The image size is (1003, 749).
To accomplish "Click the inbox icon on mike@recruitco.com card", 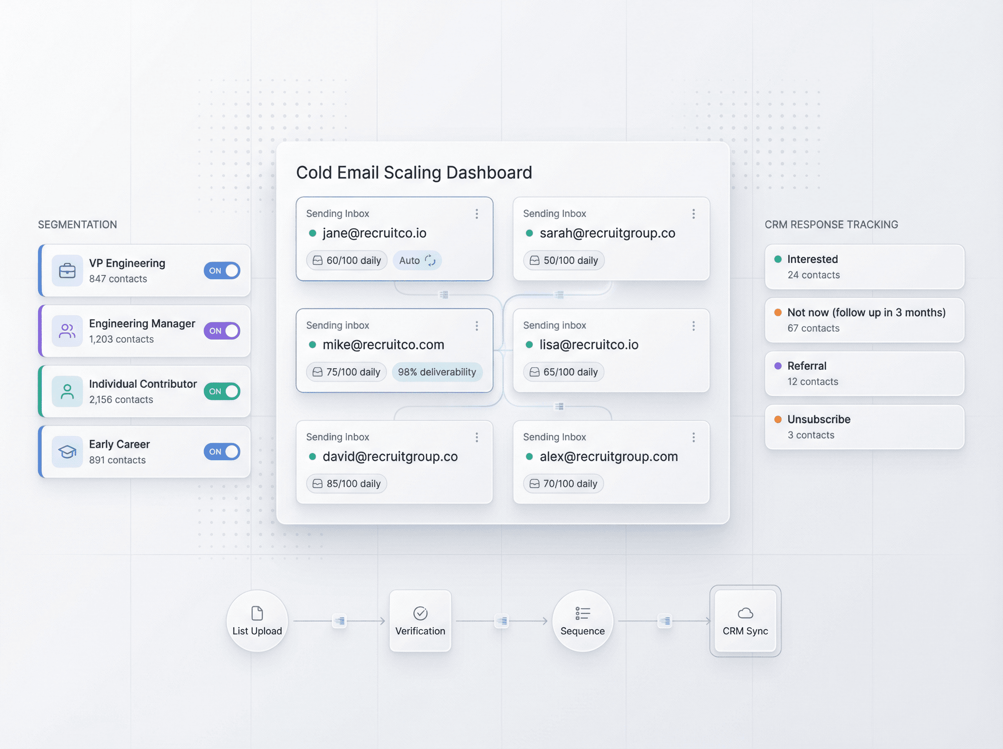I will [x=317, y=372].
